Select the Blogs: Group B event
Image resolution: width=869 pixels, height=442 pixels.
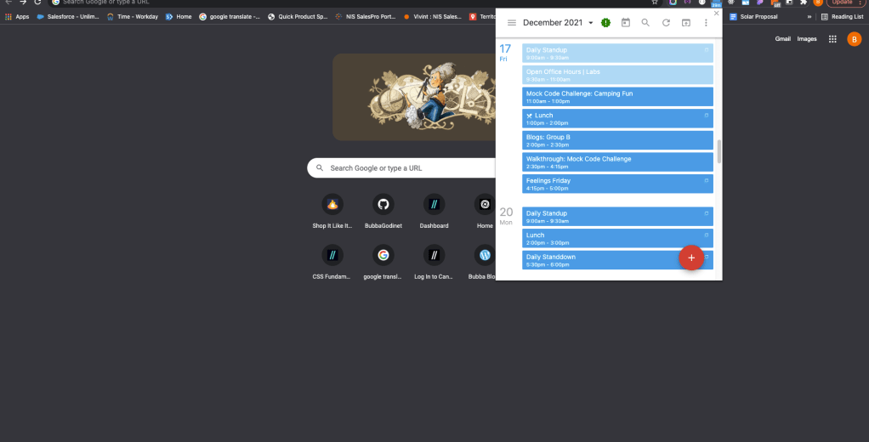pyautogui.click(x=617, y=140)
